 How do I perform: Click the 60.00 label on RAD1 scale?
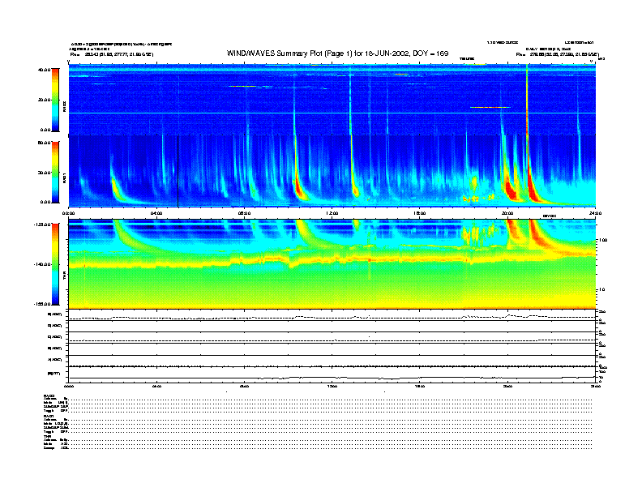(44, 143)
